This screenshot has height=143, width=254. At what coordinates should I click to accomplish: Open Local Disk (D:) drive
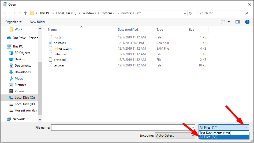(x=25, y=104)
